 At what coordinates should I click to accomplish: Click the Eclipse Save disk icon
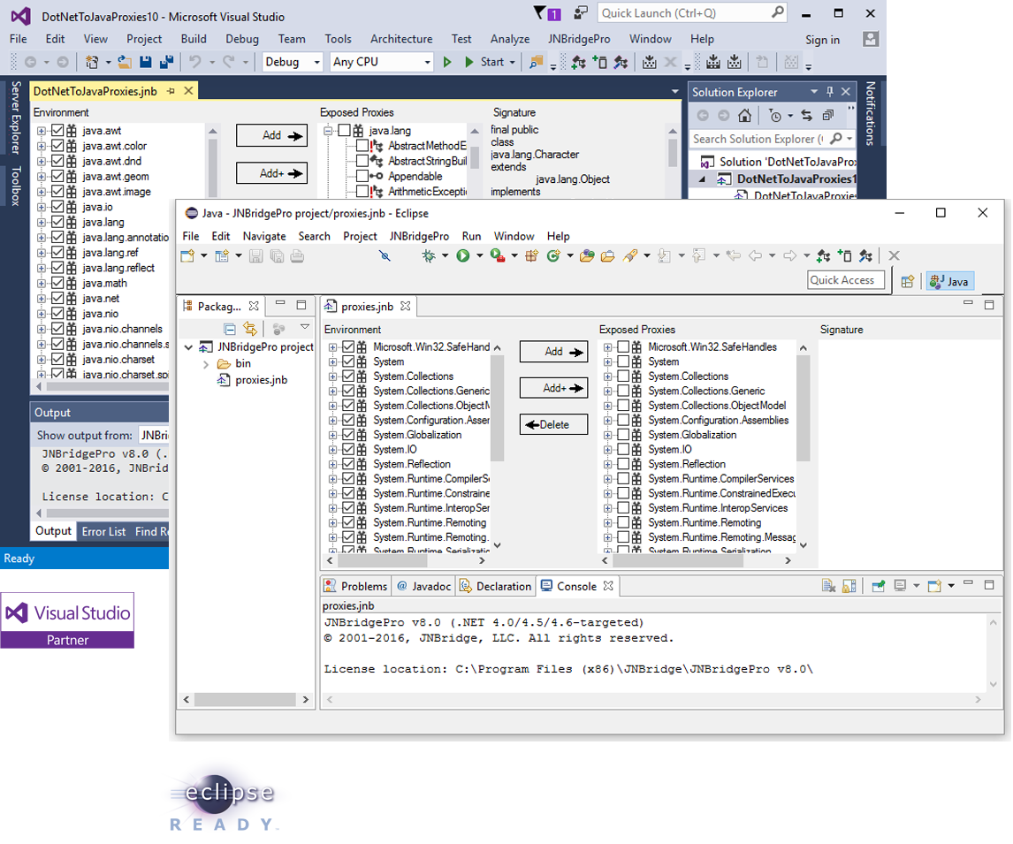pyautogui.click(x=256, y=256)
